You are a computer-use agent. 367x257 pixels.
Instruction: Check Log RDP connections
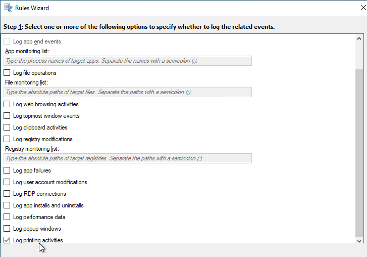(x=7, y=194)
